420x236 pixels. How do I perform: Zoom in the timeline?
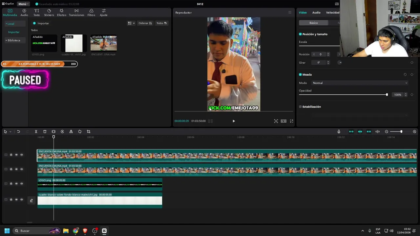click(414, 131)
